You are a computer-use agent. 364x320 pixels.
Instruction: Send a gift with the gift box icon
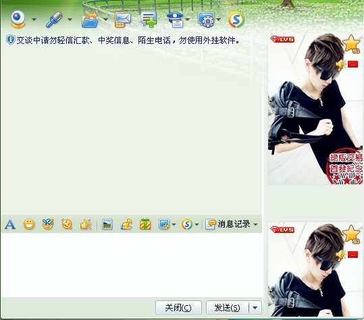145,224
